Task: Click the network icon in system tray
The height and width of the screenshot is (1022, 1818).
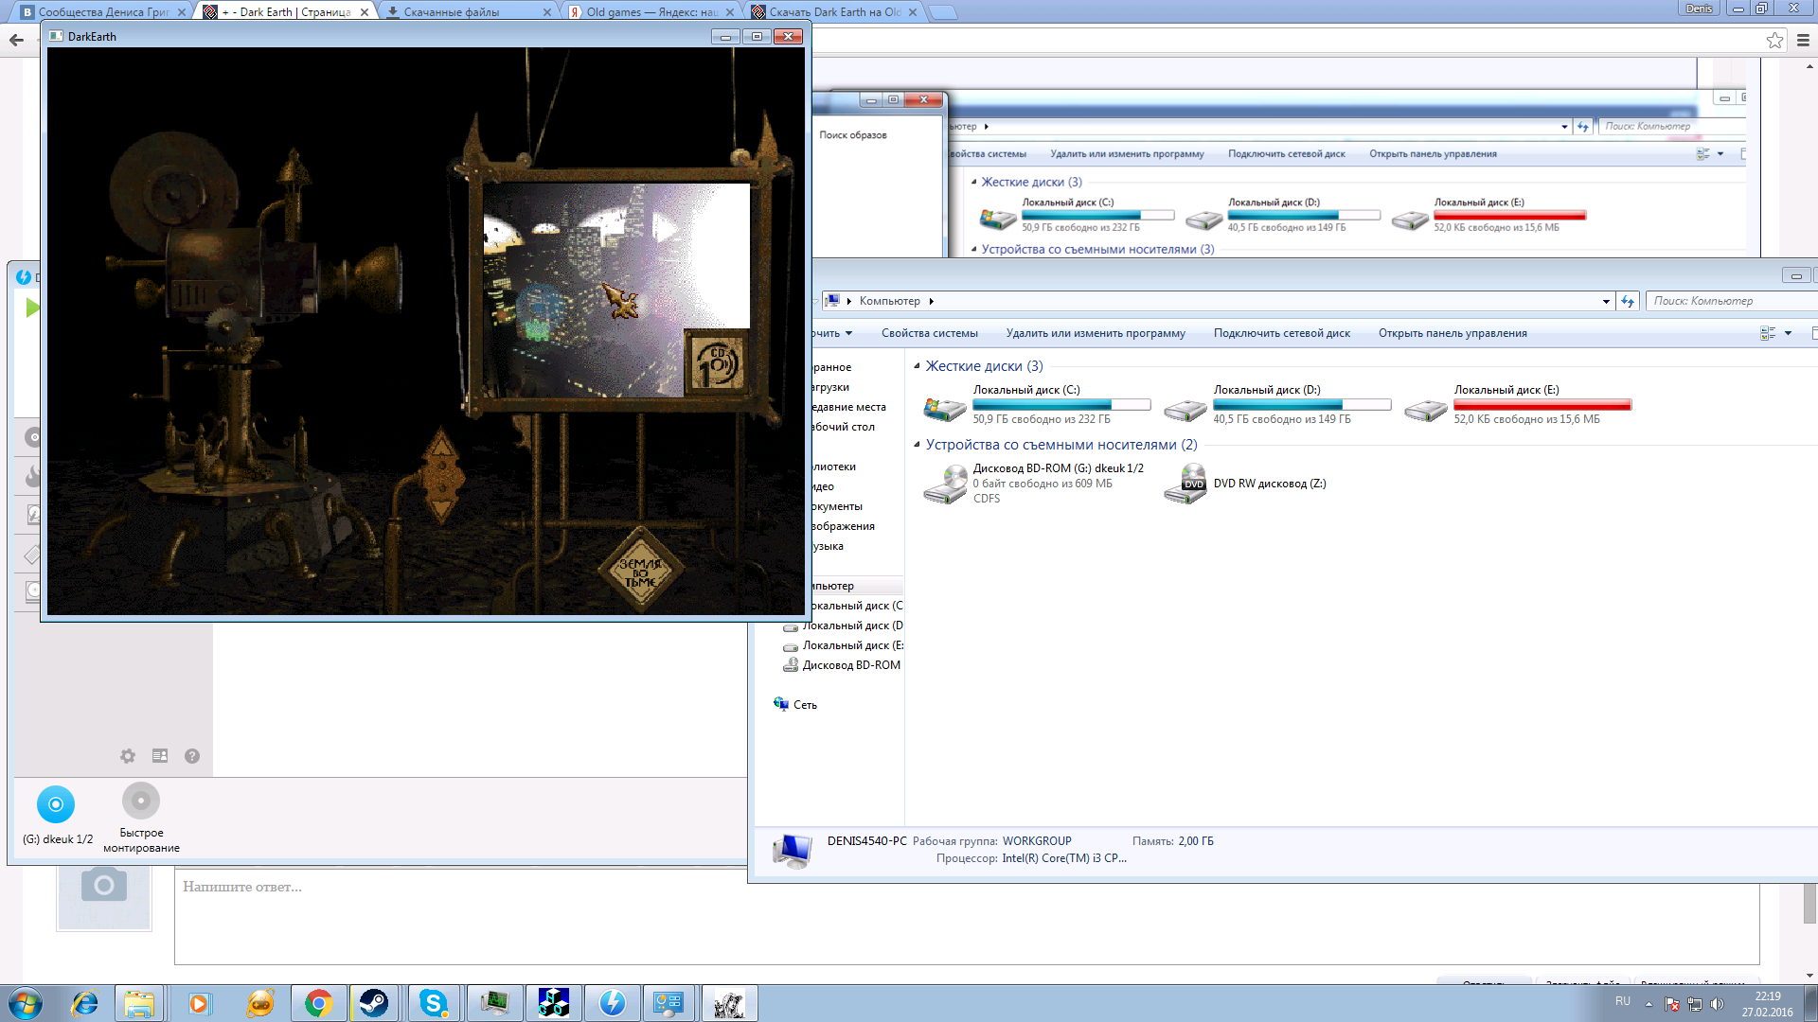Action: tap(1695, 1004)
